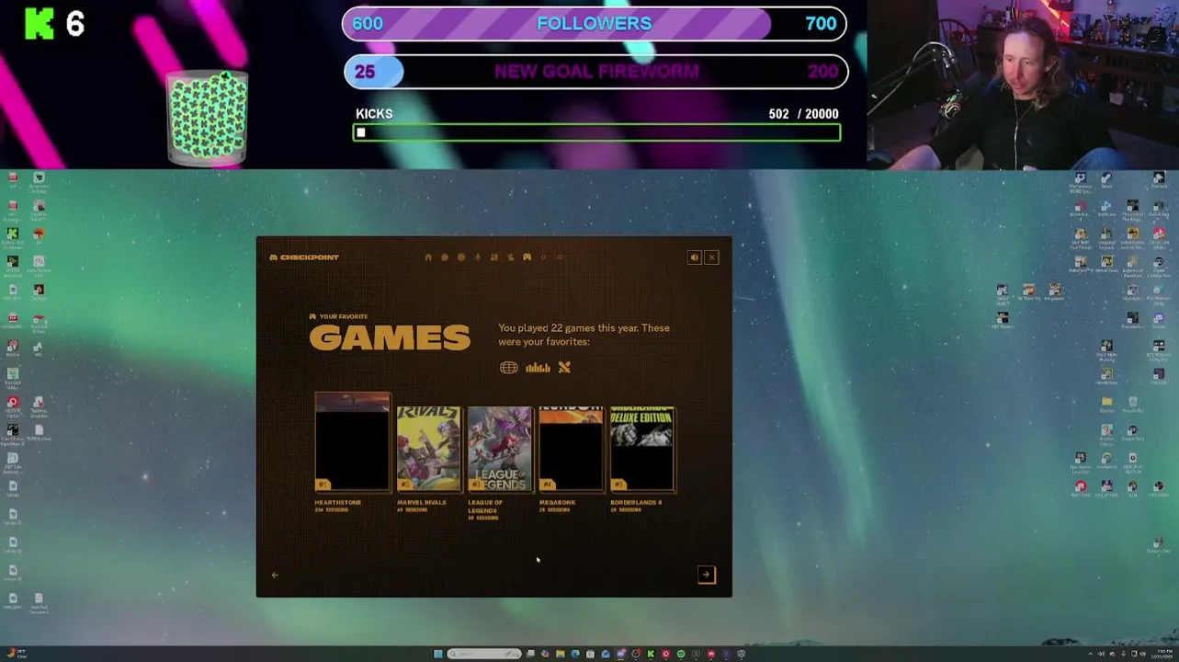This screenshot has height=662, width=1179.
Task: Click the 'MARVEL RIVALS' title text
Action: coord(422,502)
